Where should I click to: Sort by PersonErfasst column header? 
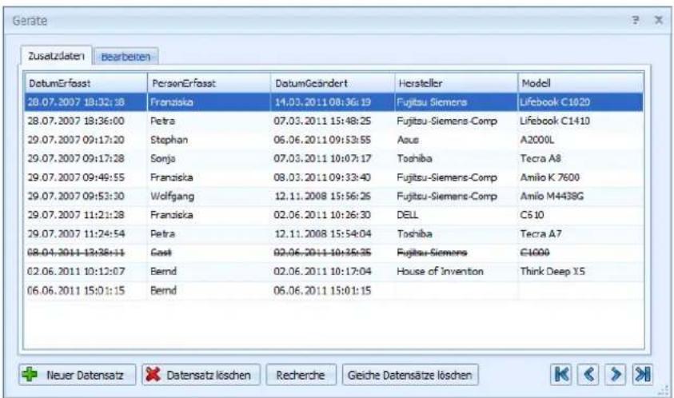pyautogui.click(x=209, y=83)
